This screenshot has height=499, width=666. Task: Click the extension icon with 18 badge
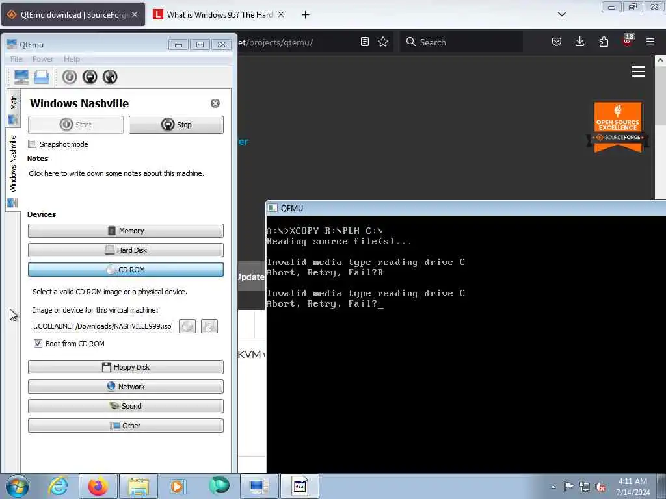click(628, 40)
